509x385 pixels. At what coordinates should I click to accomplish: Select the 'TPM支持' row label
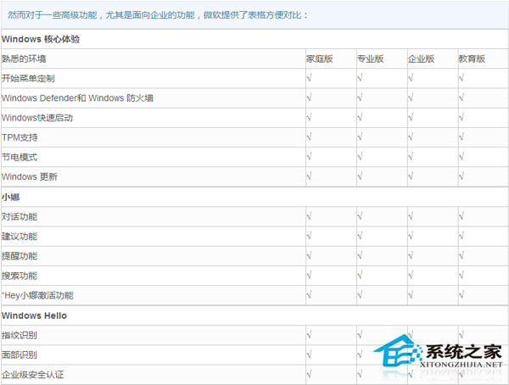pos(20,137)
